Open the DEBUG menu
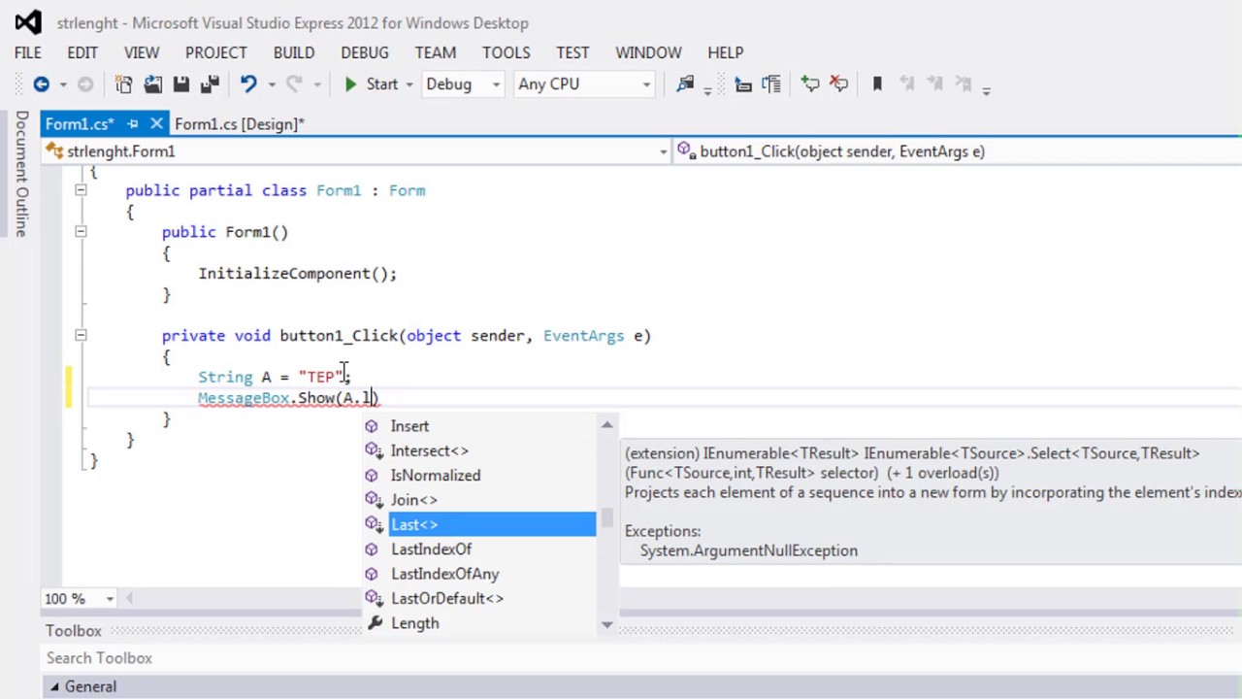Image resolution: width=1242 pixels, height=699 pixels. coord(365,52)
